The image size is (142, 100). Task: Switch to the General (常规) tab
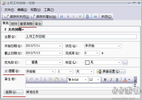(5, 23)
